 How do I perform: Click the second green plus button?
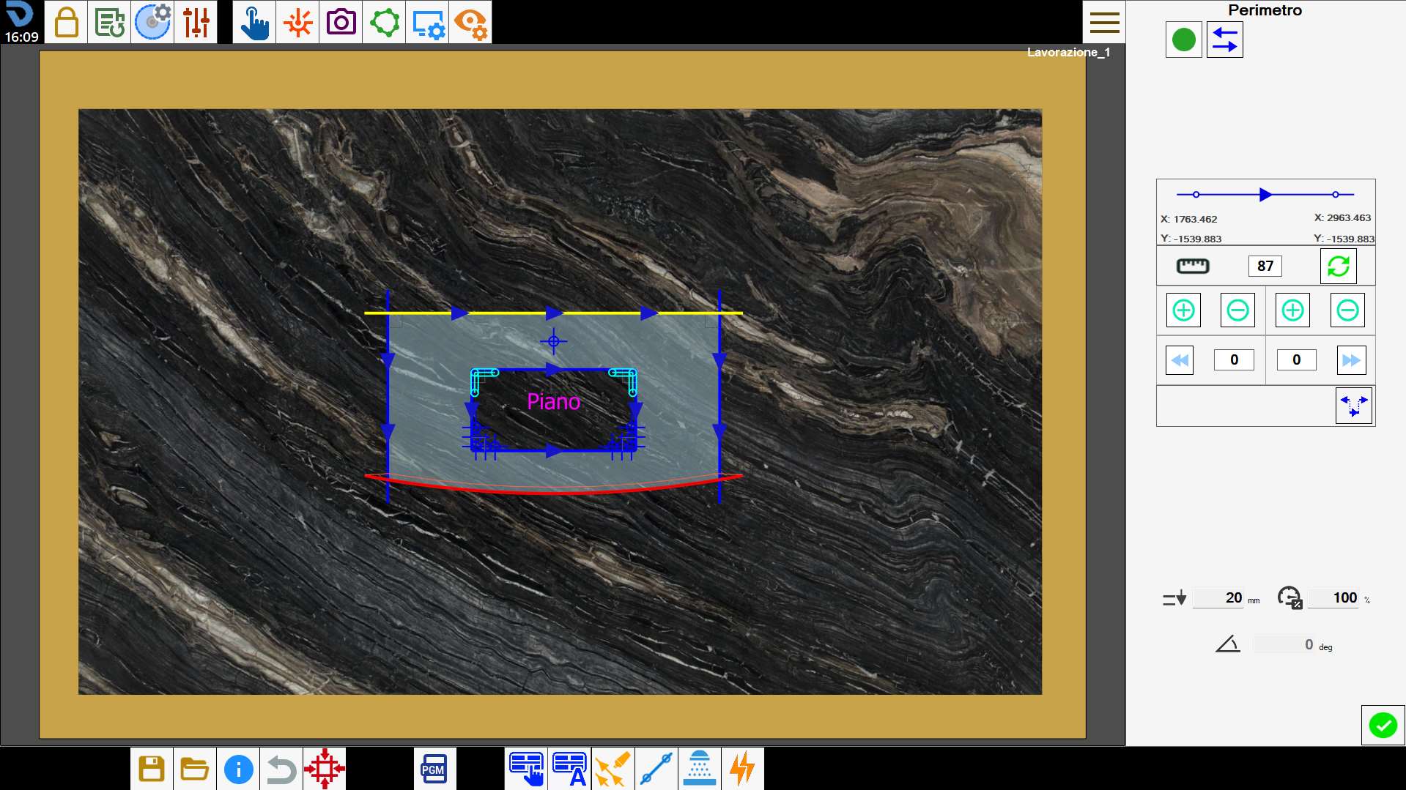[x=1293, y=310]
